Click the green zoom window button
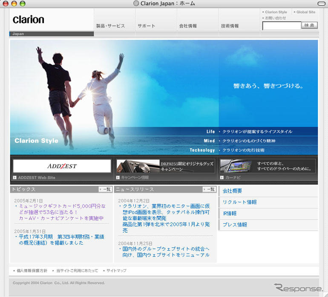 click(23, 3)
